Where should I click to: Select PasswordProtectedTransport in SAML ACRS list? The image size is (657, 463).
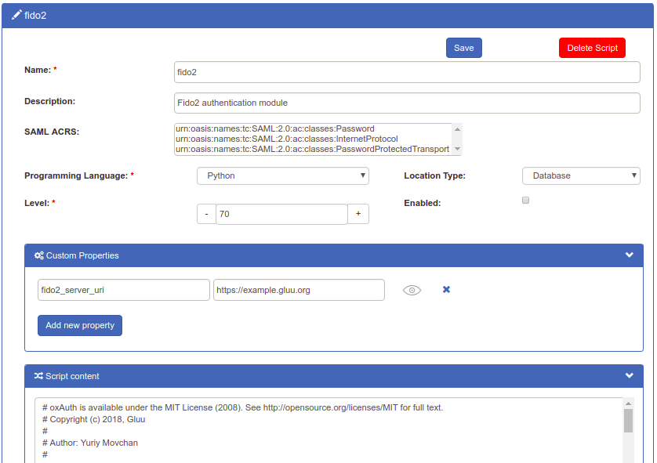(314, 149)
